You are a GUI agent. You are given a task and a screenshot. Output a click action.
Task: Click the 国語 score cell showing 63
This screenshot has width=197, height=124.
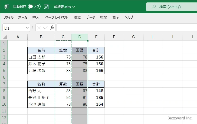(80, 91)
